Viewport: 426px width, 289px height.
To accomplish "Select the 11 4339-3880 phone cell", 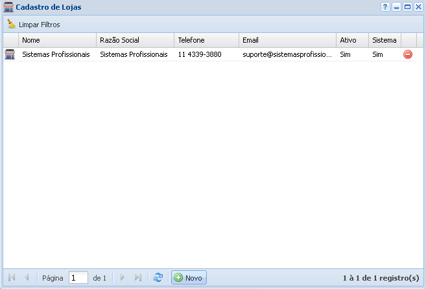I will 200,55.
